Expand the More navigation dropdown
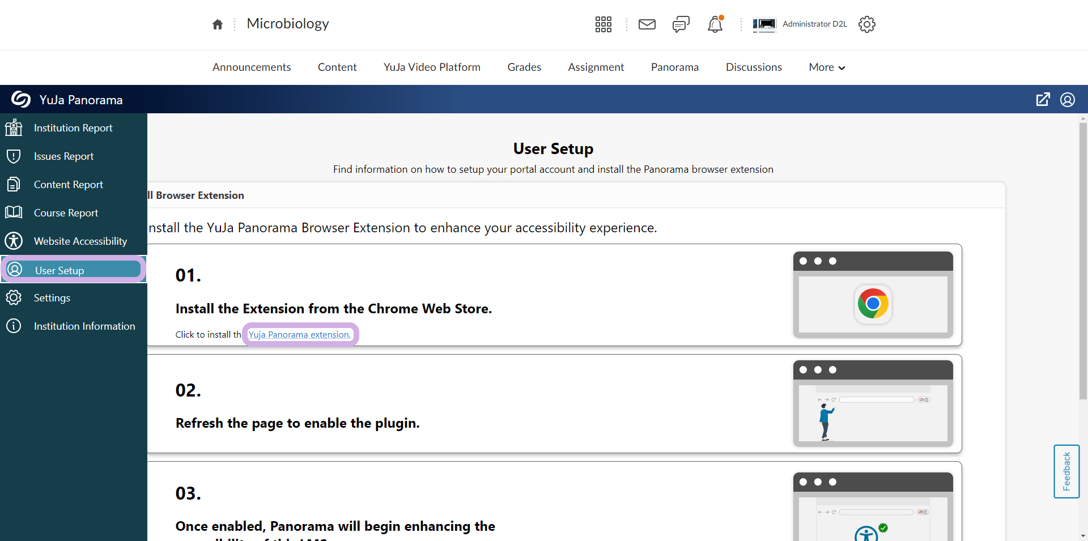 pos(827,67)
